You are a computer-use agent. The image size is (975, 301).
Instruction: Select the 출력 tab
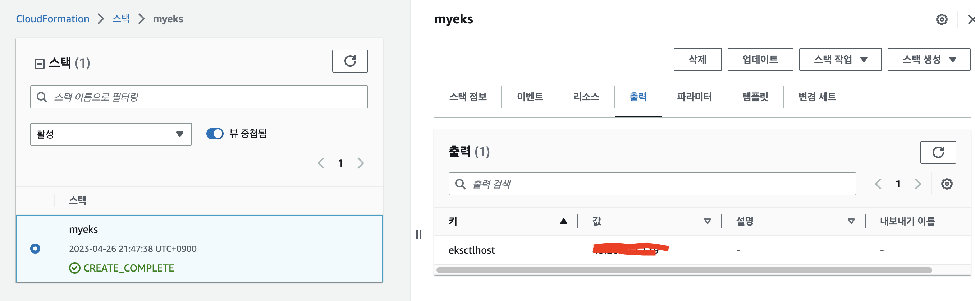[x=638, y=97]
